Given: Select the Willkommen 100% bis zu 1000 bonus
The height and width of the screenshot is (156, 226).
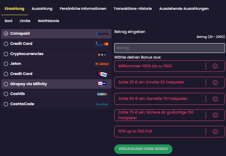Looking at the screenshot, I should pos(160,66).
